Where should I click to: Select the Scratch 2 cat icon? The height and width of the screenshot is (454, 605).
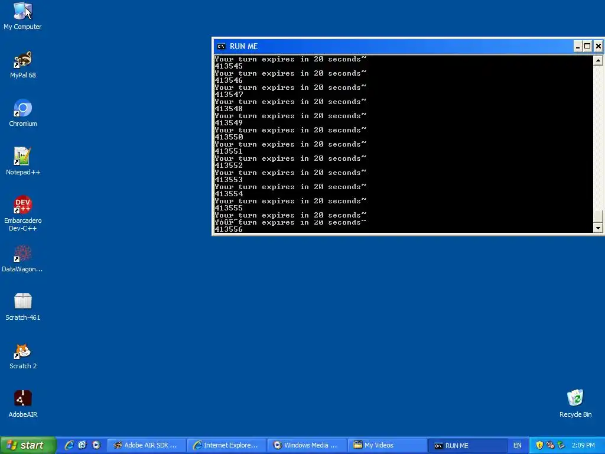(x=23, y=356)
